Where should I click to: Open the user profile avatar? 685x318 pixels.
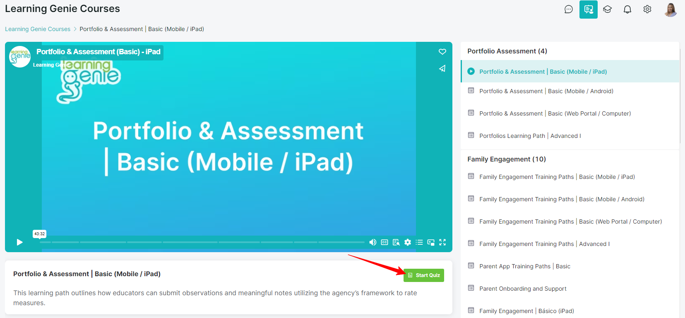671,9
